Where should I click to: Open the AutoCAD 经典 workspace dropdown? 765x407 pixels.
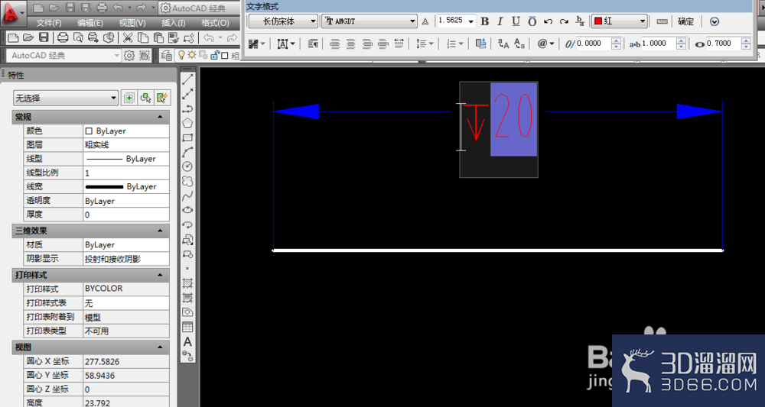pos(64,56)
